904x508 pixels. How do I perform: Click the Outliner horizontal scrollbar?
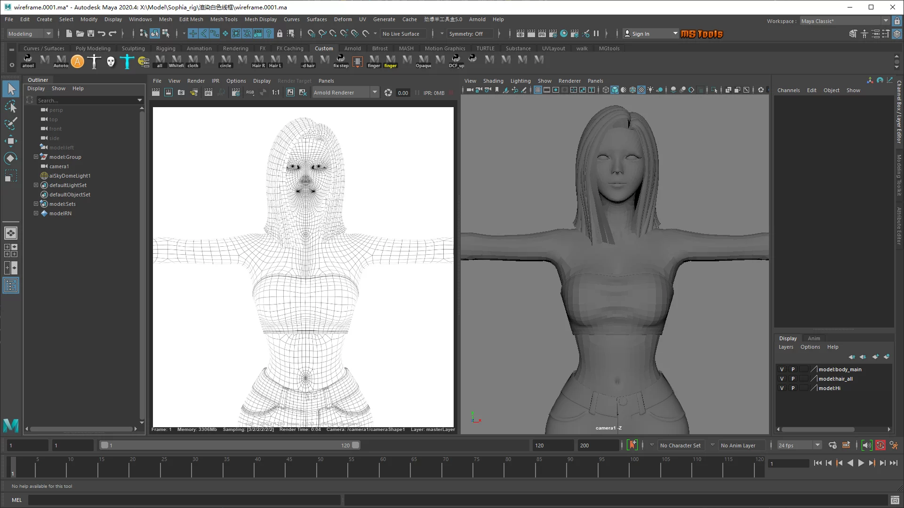tap(81, 429)
